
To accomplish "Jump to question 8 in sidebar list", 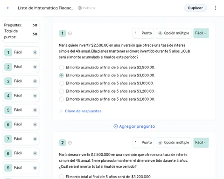I will (x=21, y=153).
